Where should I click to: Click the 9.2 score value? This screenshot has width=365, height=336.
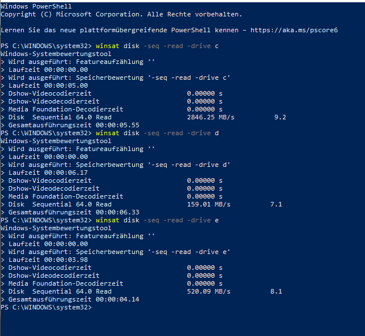pos(280,117)
